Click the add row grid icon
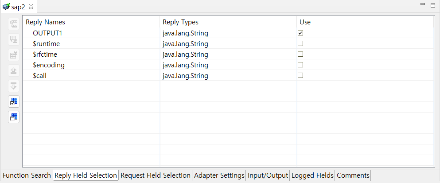This screenshot has width=440, height=183. pos(14,39)
